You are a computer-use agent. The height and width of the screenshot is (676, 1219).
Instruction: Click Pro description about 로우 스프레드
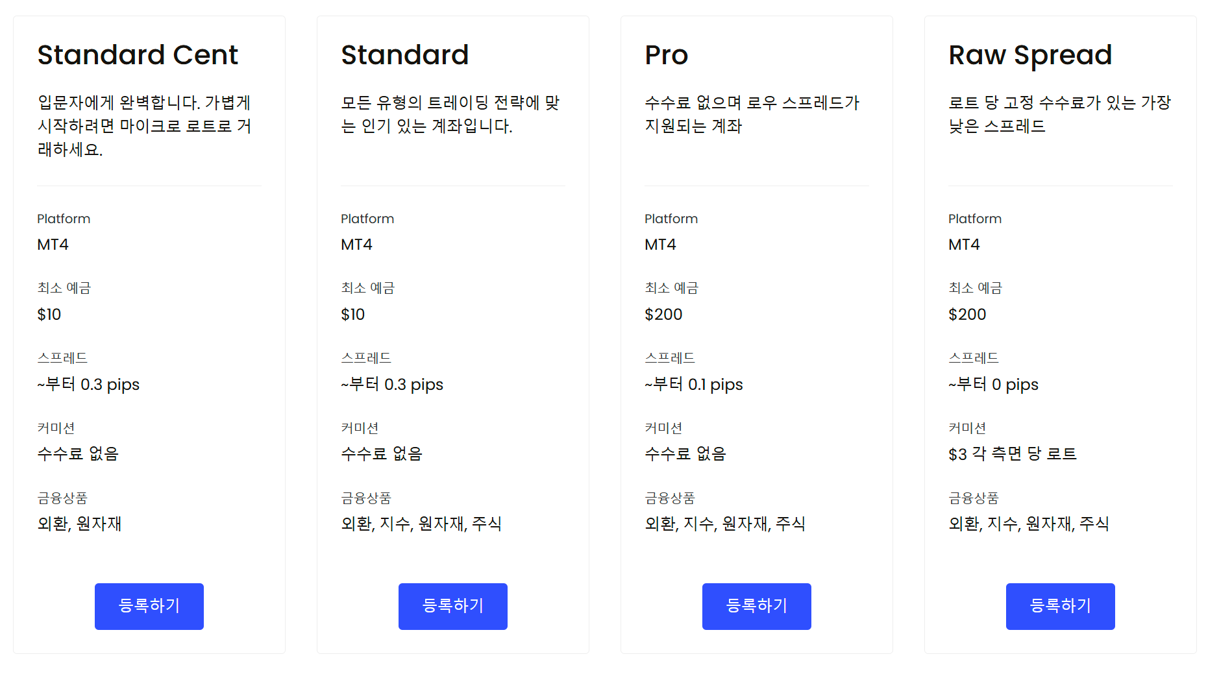[x=752, y=114]
